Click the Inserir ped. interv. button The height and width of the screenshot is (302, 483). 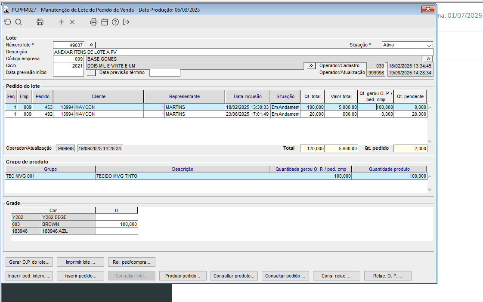tap(29, 276)
